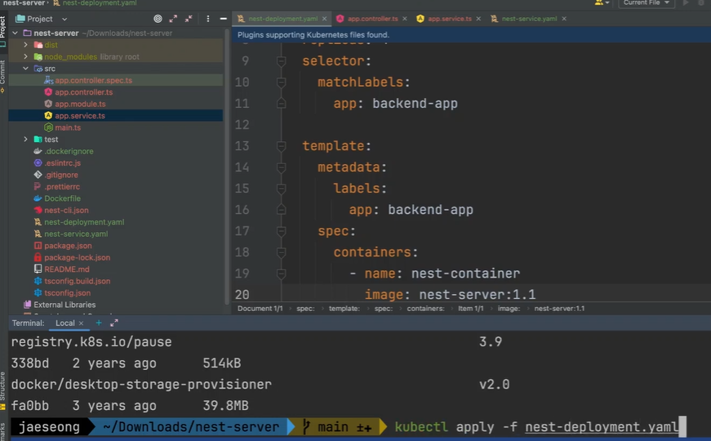Click breadcrumb item 'image:'
711x441 pixels.
pos(509,309)
